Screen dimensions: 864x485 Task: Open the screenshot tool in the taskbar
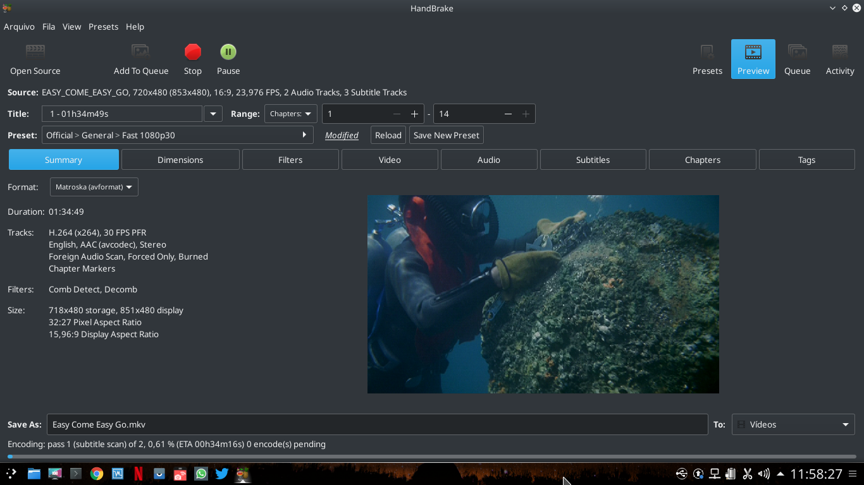coord(55,474)
